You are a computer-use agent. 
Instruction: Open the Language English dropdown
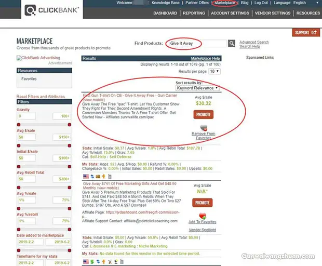(306, 3)
